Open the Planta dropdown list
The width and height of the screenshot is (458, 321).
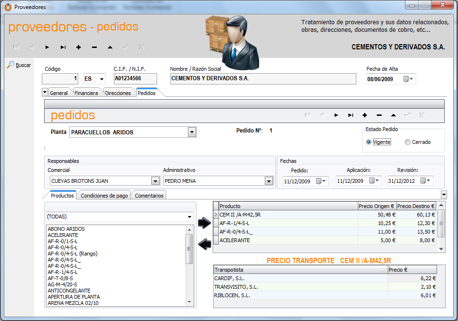(192, 132)
